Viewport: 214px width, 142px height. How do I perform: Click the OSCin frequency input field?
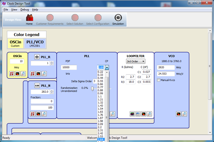pyautogui.click(x=17, y=61)
